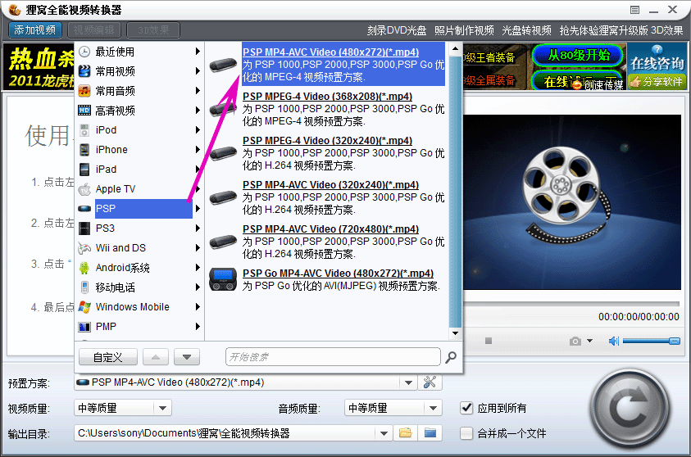Click the iPhone device icon
This screenshot has width=691, height=457.
[x=84, y=150]
